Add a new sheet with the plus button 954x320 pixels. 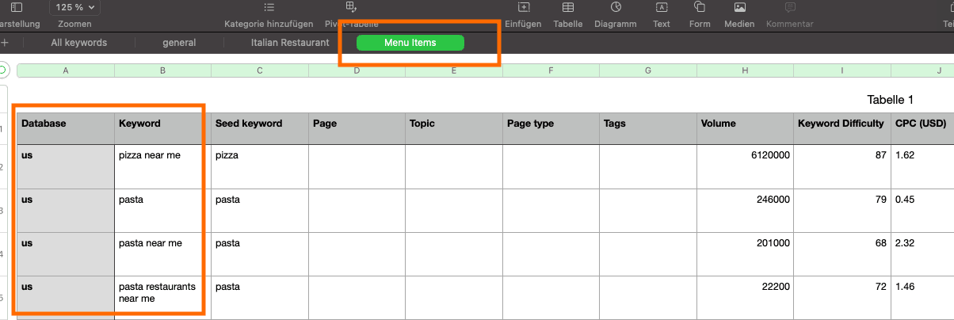coord(6,43)
